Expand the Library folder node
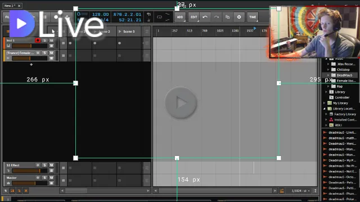 (x=326, y=92)
